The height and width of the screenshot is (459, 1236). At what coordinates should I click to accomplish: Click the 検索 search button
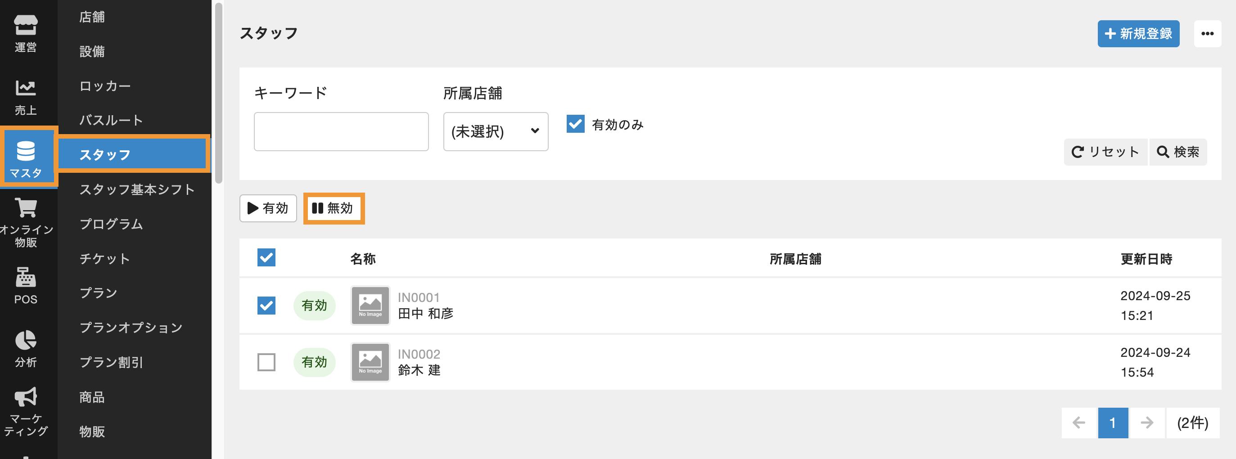(x=1177, y=152)
